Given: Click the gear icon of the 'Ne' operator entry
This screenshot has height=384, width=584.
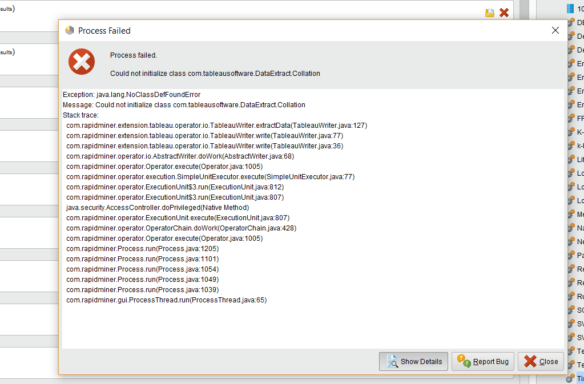Looking at the screenshot, I should pos(570,241).
